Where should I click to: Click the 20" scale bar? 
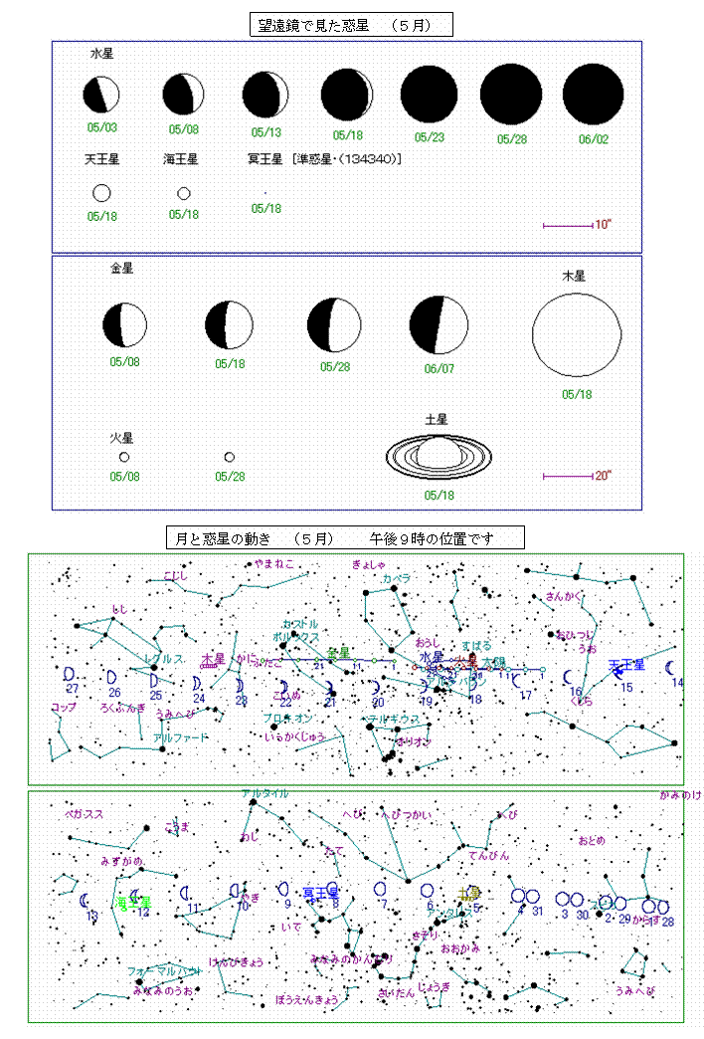click(x=568, y=477)
